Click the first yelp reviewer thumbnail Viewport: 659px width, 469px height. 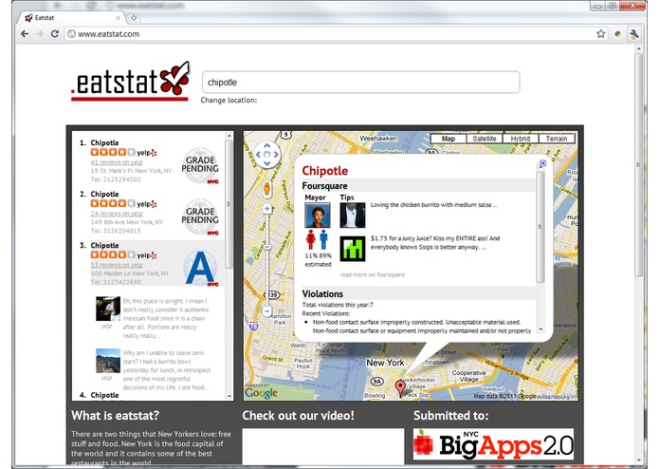point(108,309)
